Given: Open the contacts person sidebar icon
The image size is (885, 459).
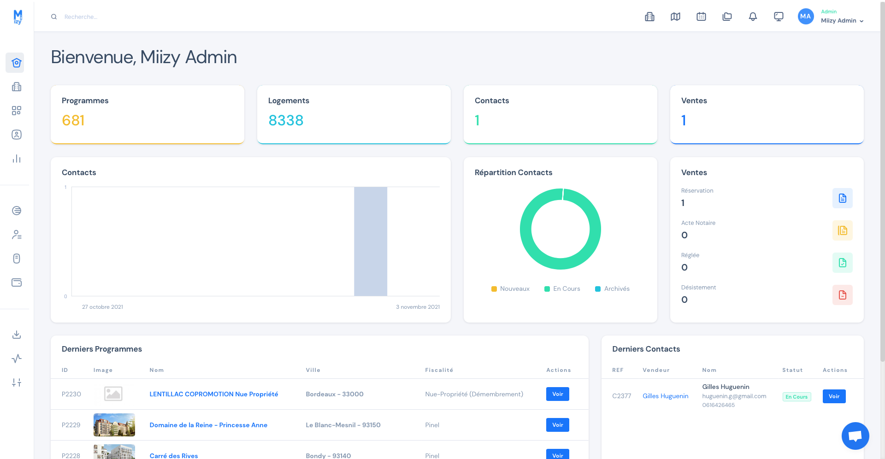Looking at the screenshot, I should point(17,135).
